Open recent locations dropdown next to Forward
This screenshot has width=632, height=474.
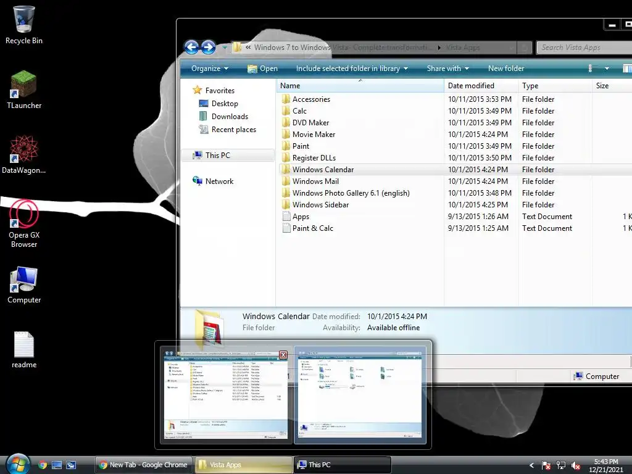click(225, 48)
